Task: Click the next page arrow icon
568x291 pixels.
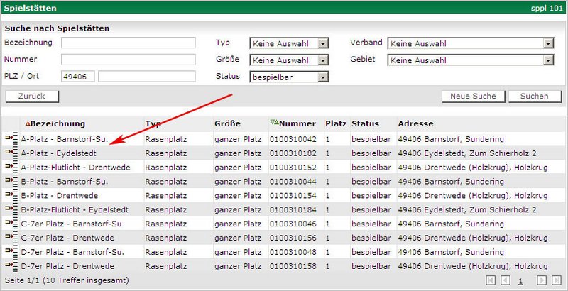Action: 540,281
